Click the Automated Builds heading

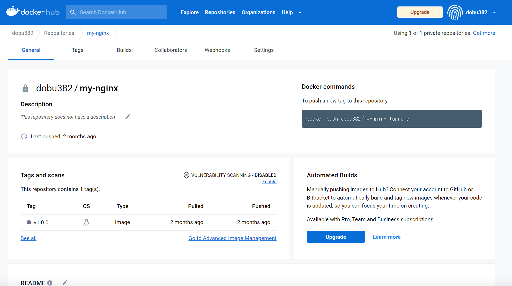(x=332, y=175)
